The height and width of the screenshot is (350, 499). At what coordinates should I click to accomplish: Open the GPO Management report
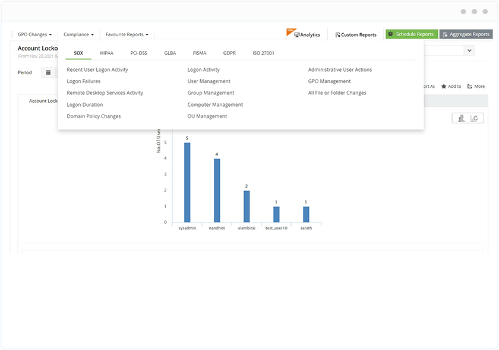tap(329, 81)
